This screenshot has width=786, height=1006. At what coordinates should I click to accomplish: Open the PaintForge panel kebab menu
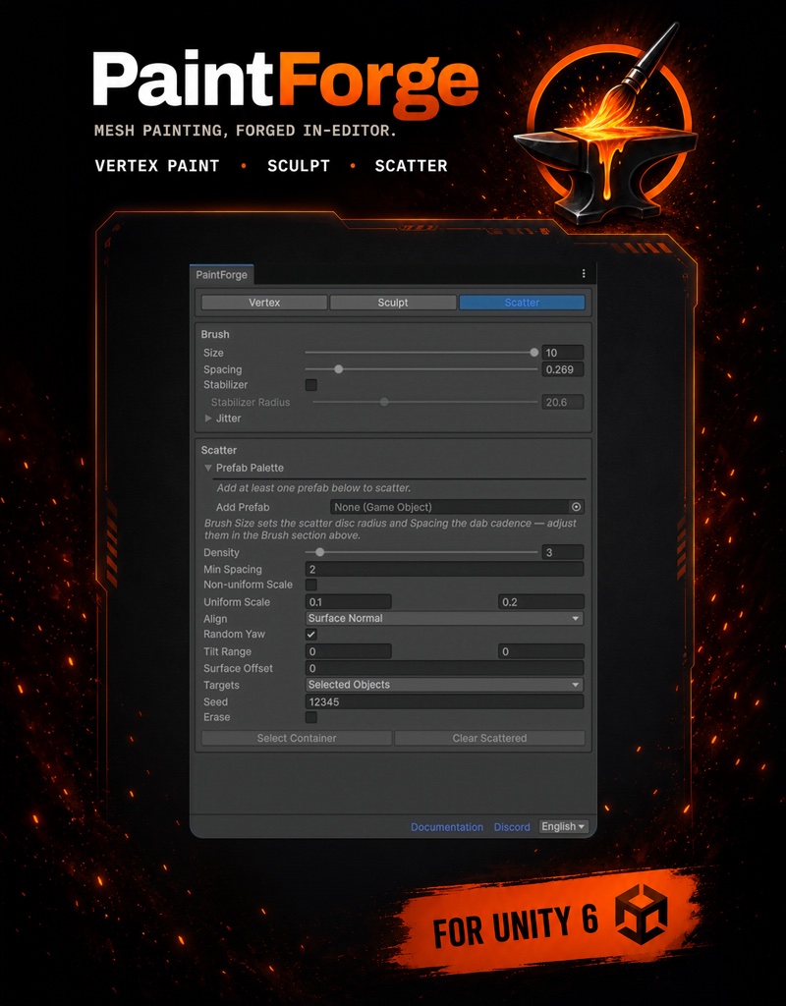click(x=584, y=274)
